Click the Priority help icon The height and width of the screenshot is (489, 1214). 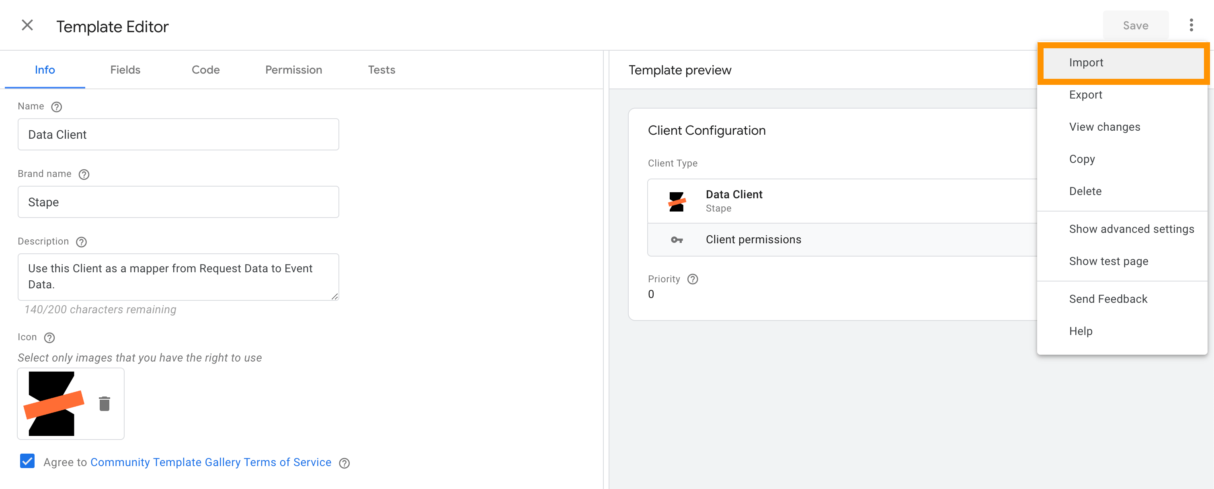(x=692, y=279)
